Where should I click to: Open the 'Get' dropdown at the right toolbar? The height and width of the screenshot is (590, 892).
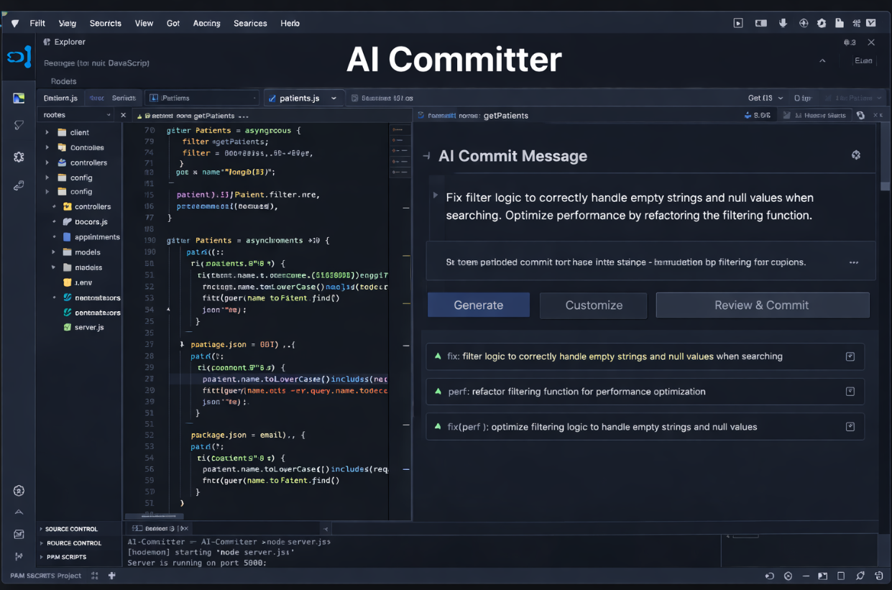tap(765, 98)
